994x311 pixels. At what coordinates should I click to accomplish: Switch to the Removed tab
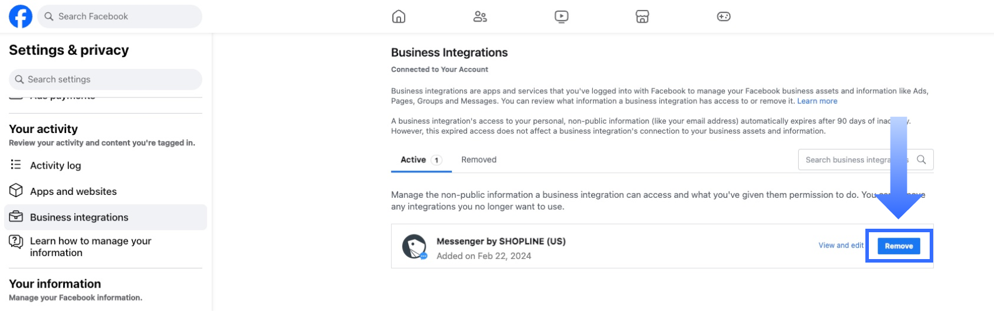(x=478, y=160)
